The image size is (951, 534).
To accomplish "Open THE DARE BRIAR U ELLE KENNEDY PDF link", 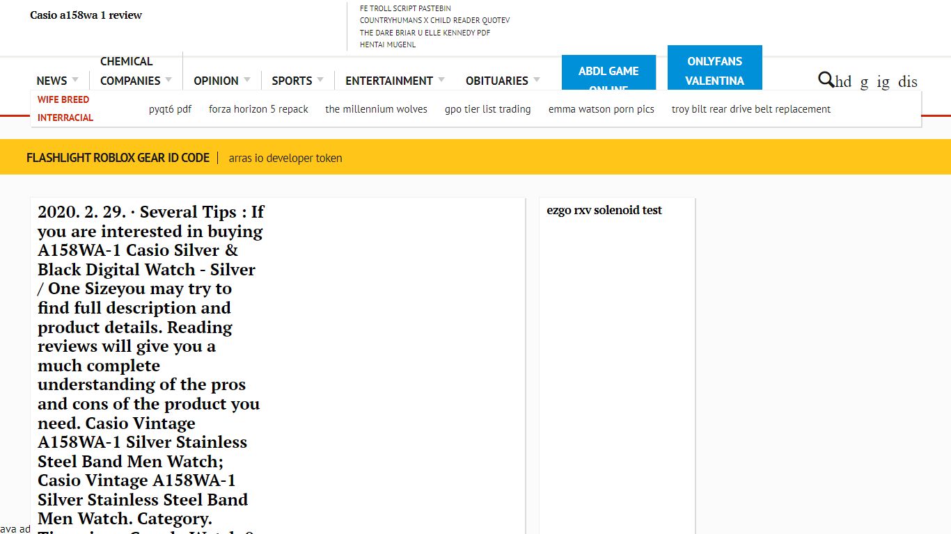I will [425, 33].
